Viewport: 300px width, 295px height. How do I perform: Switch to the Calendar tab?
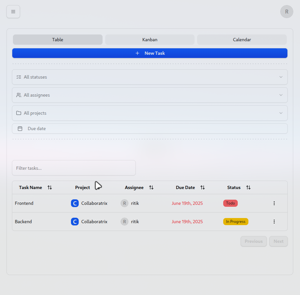pyautogui.click(x=242, y=40)
